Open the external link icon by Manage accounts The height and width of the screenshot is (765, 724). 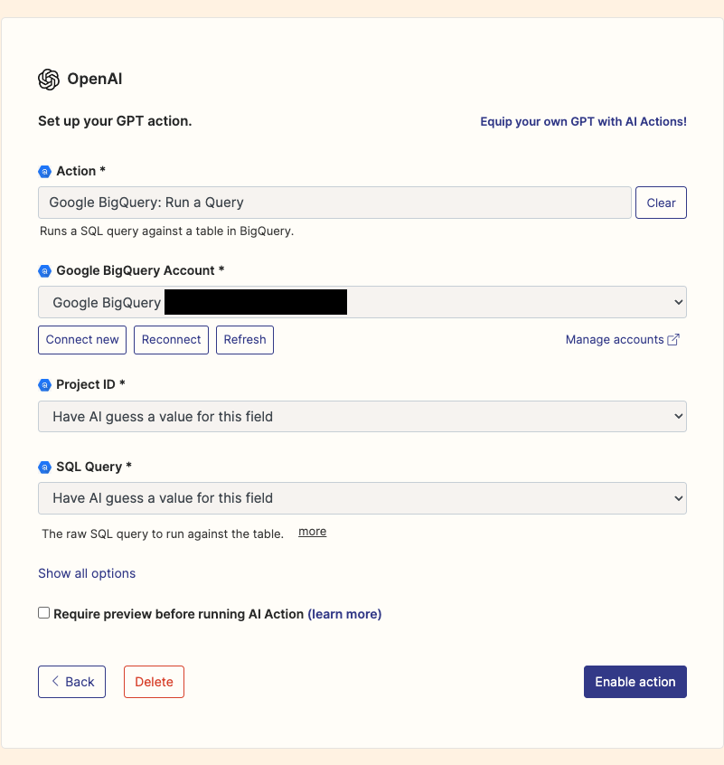click(x=672, y=339)
